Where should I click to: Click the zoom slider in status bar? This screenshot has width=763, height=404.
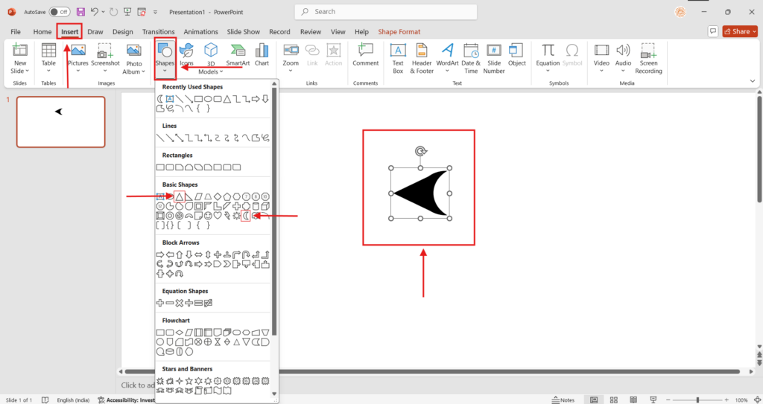coord(700,400)
